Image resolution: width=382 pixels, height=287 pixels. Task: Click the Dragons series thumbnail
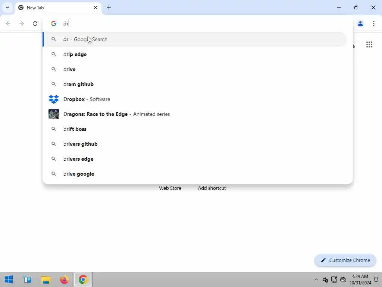54,114
